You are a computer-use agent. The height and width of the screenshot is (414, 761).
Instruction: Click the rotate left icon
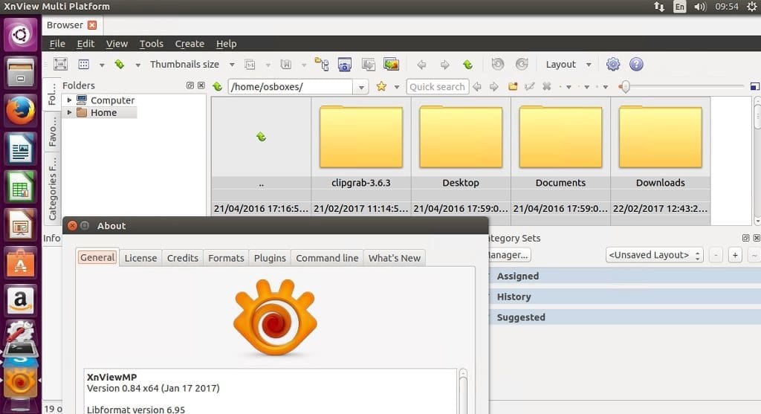coord(498,64)
